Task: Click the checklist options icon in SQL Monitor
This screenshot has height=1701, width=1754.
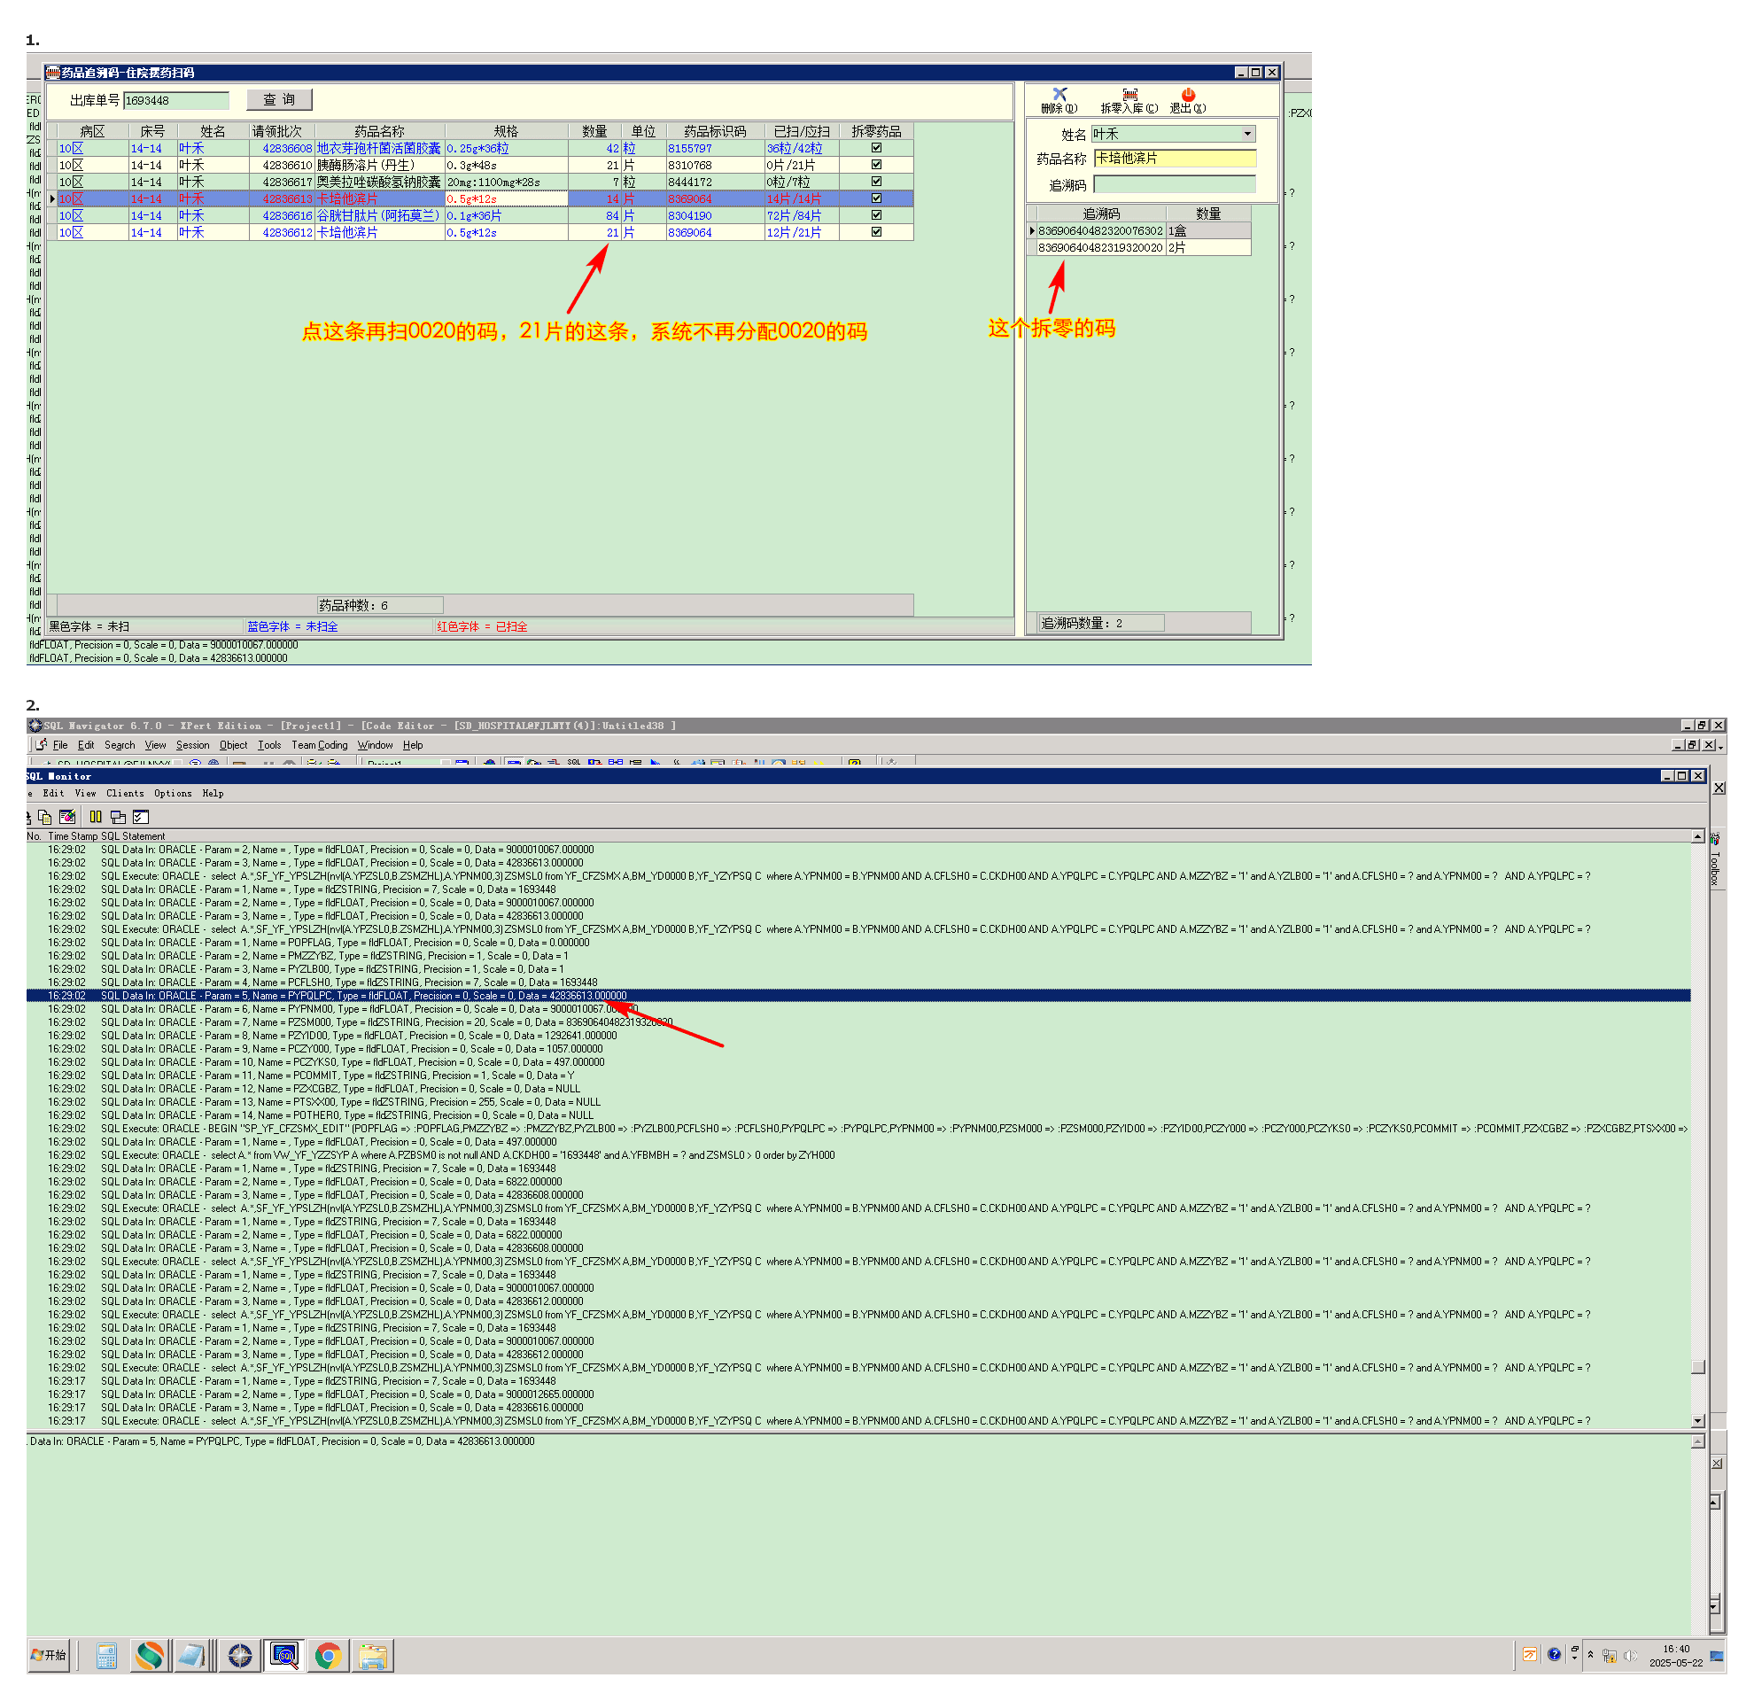Action: [x=141, y=817]
